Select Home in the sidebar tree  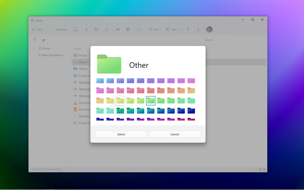click(44, 49)
